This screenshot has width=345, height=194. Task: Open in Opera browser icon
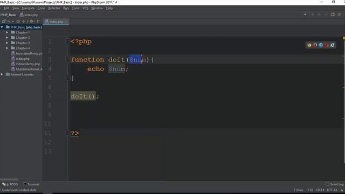[x=327, y=45]
